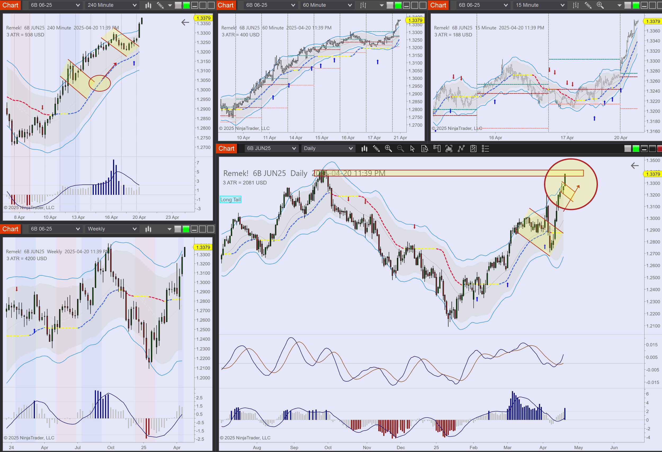Open 240 Minute interval dropdown

[x=112, y=5]
